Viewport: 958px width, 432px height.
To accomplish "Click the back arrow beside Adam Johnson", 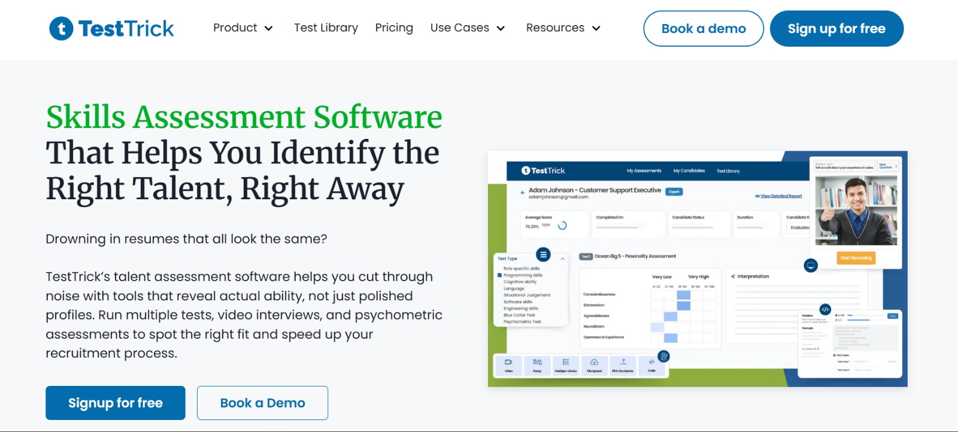I will [523, 193].
